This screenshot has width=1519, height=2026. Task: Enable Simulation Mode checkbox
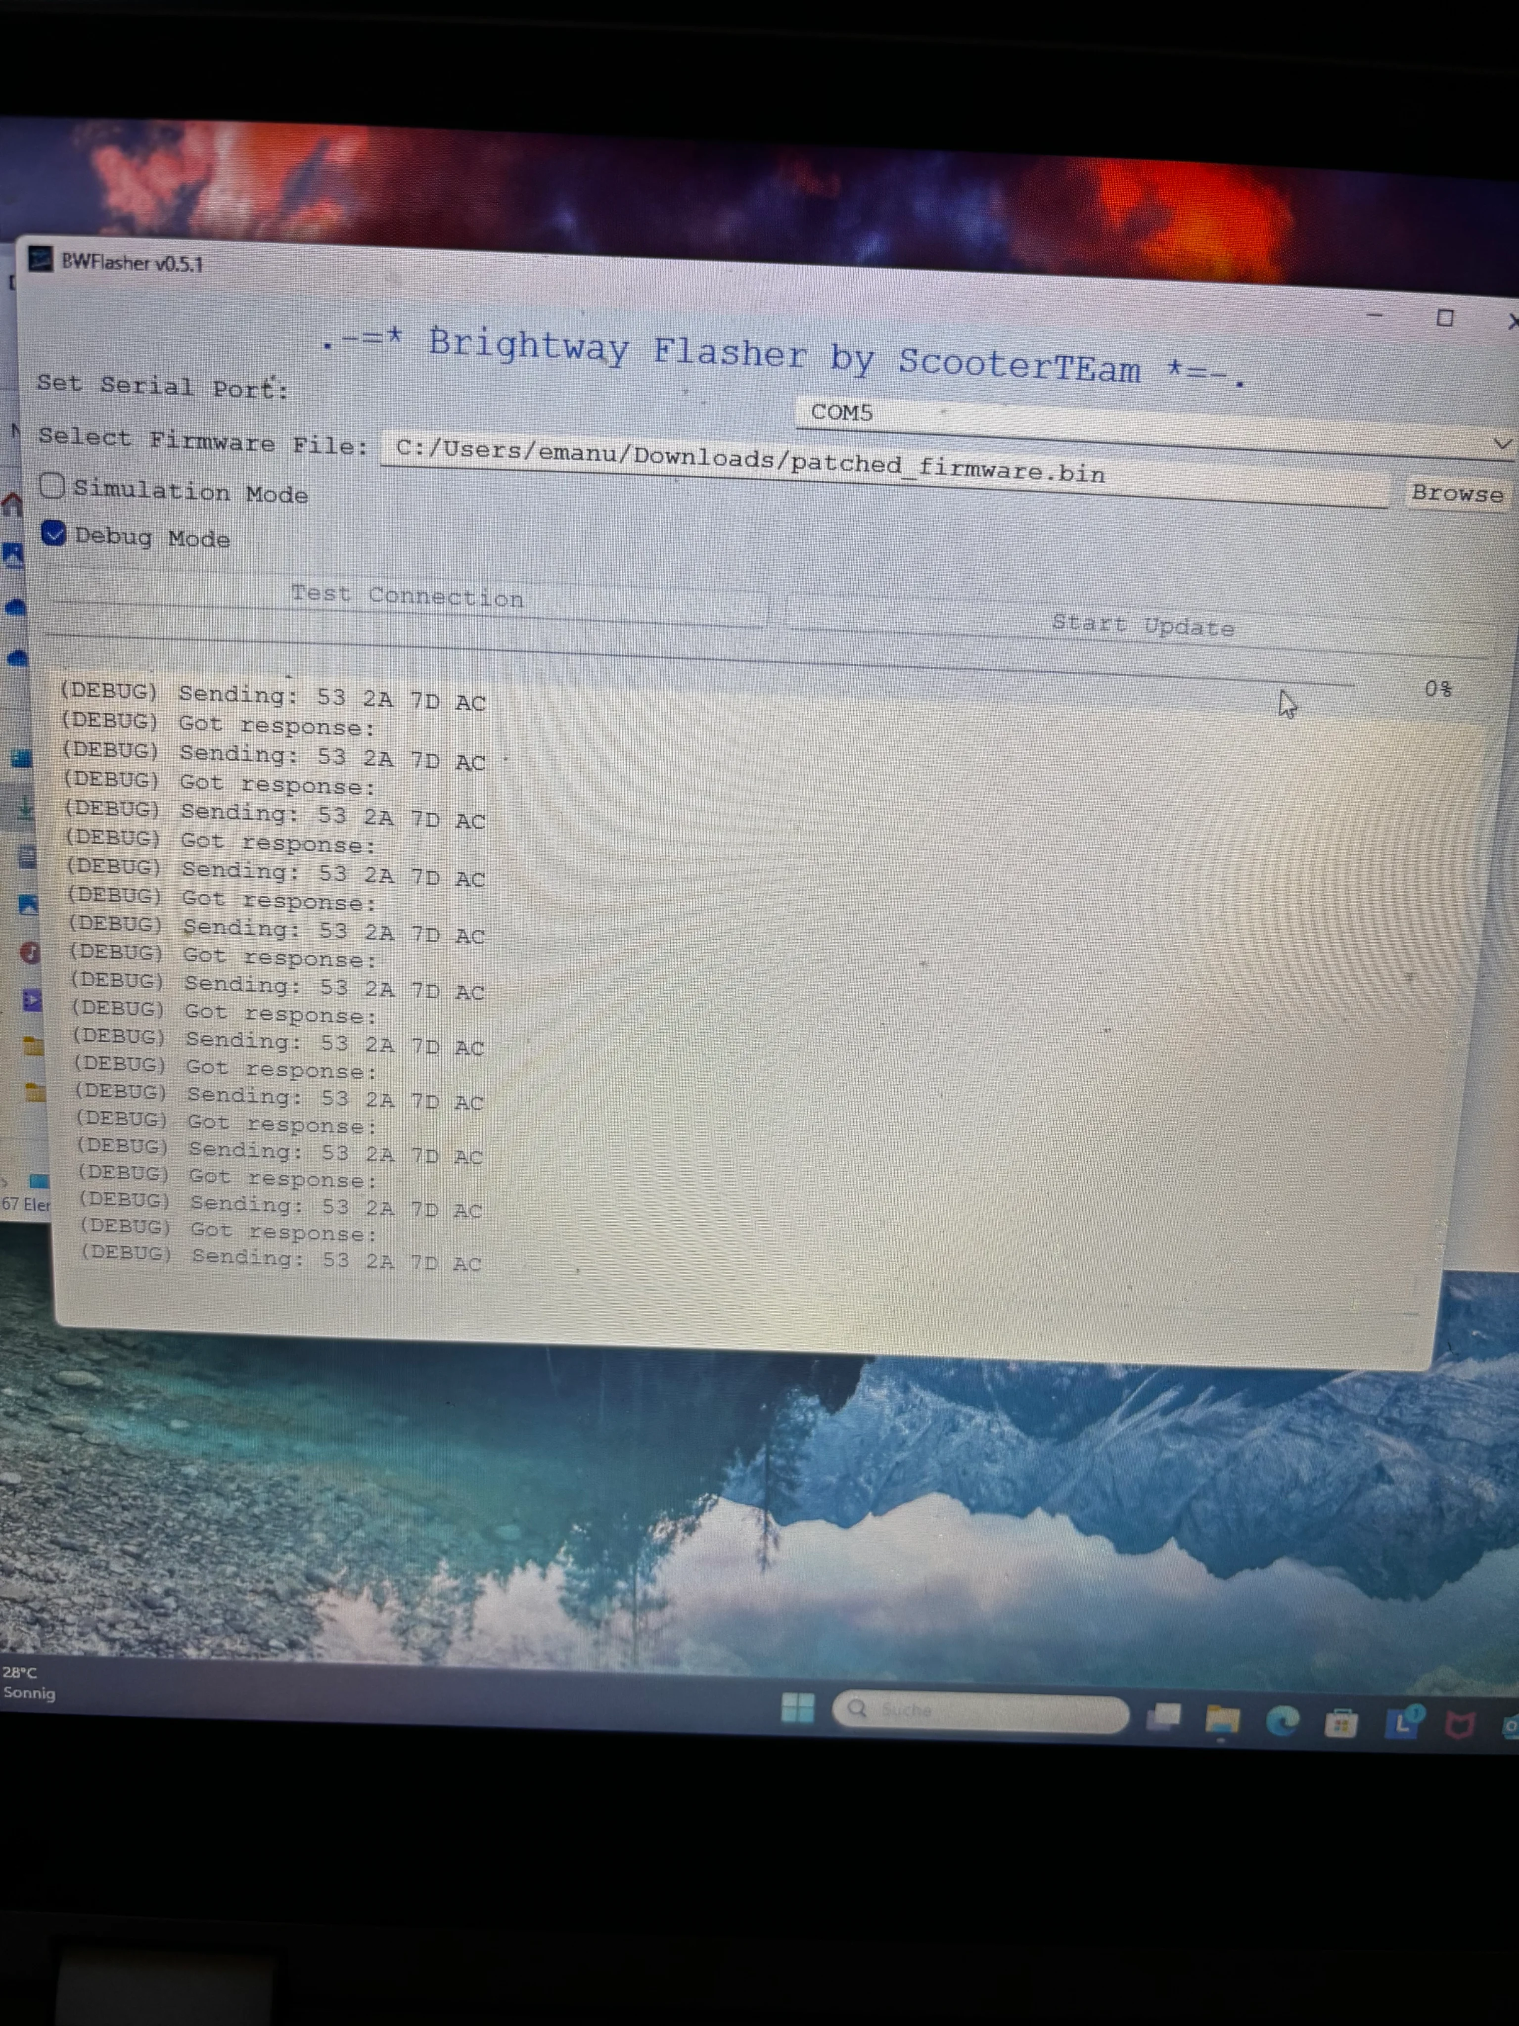(x=52, y=486)
